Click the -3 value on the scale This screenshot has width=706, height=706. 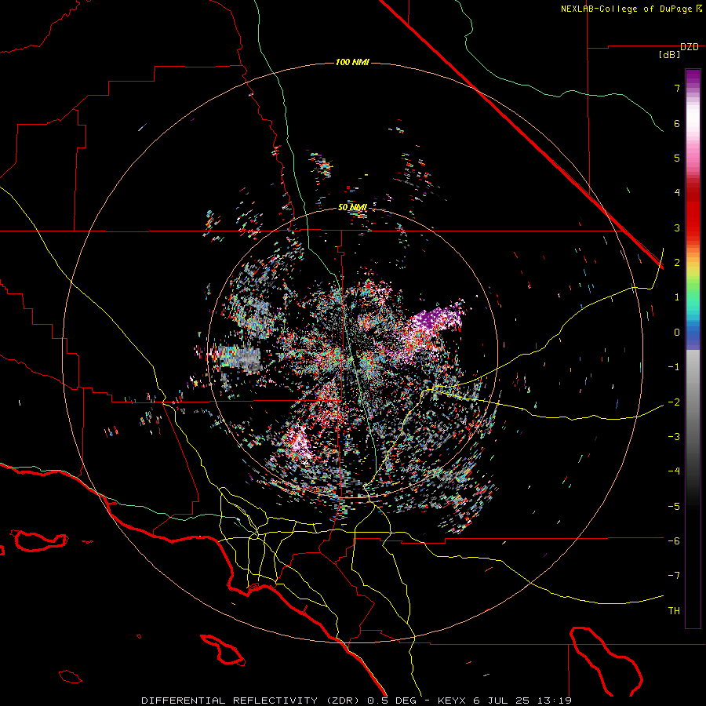pos(674,437)
